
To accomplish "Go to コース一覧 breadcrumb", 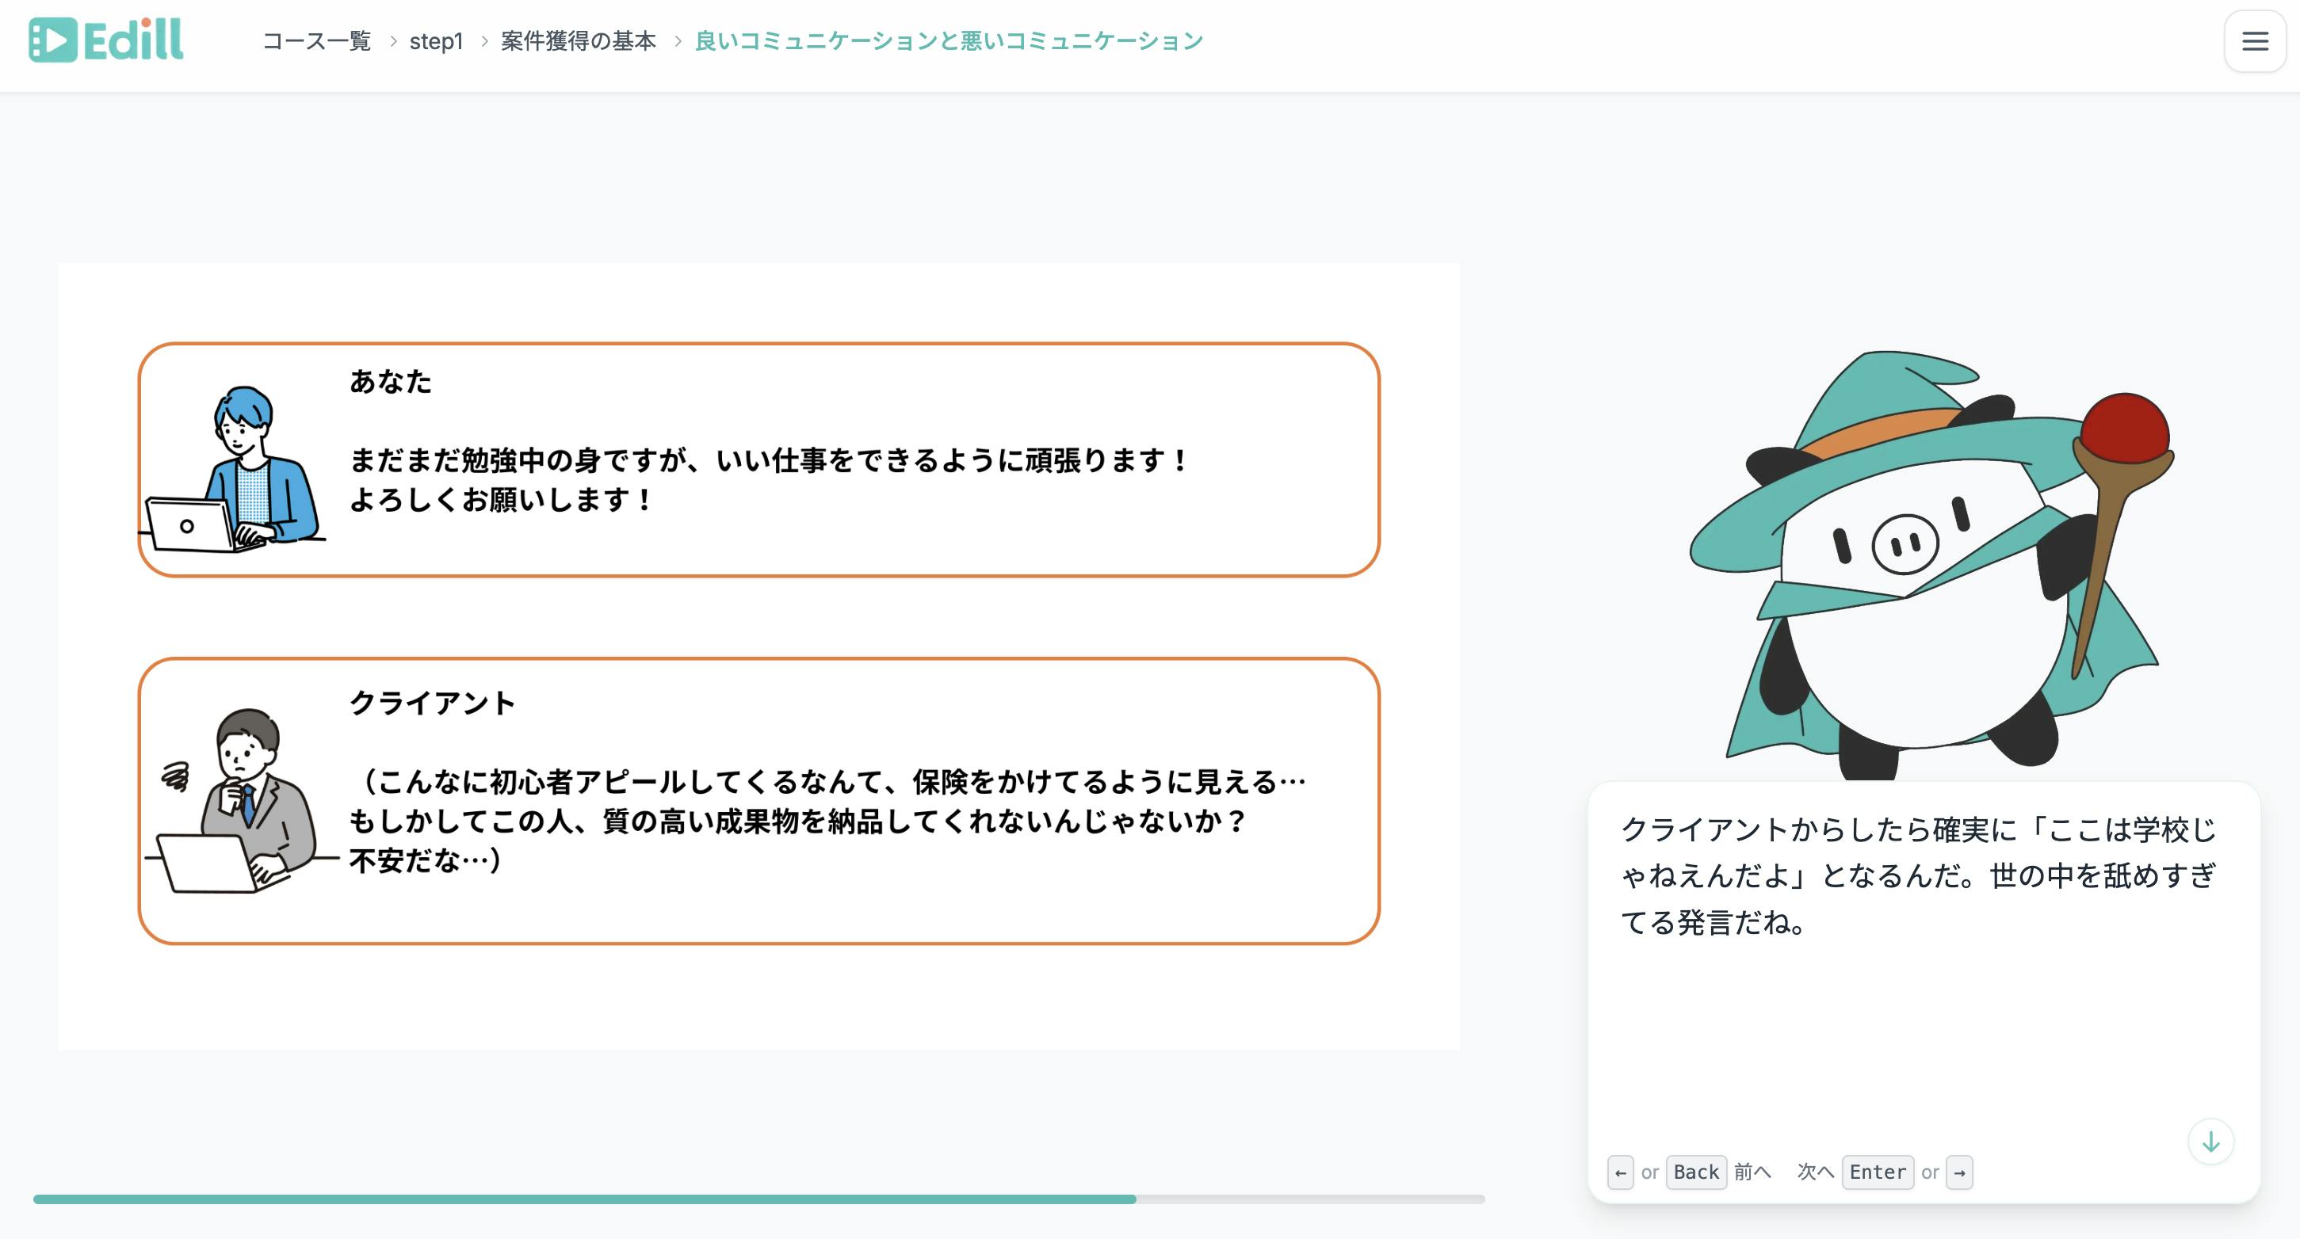I will click(x=317, y=41).
